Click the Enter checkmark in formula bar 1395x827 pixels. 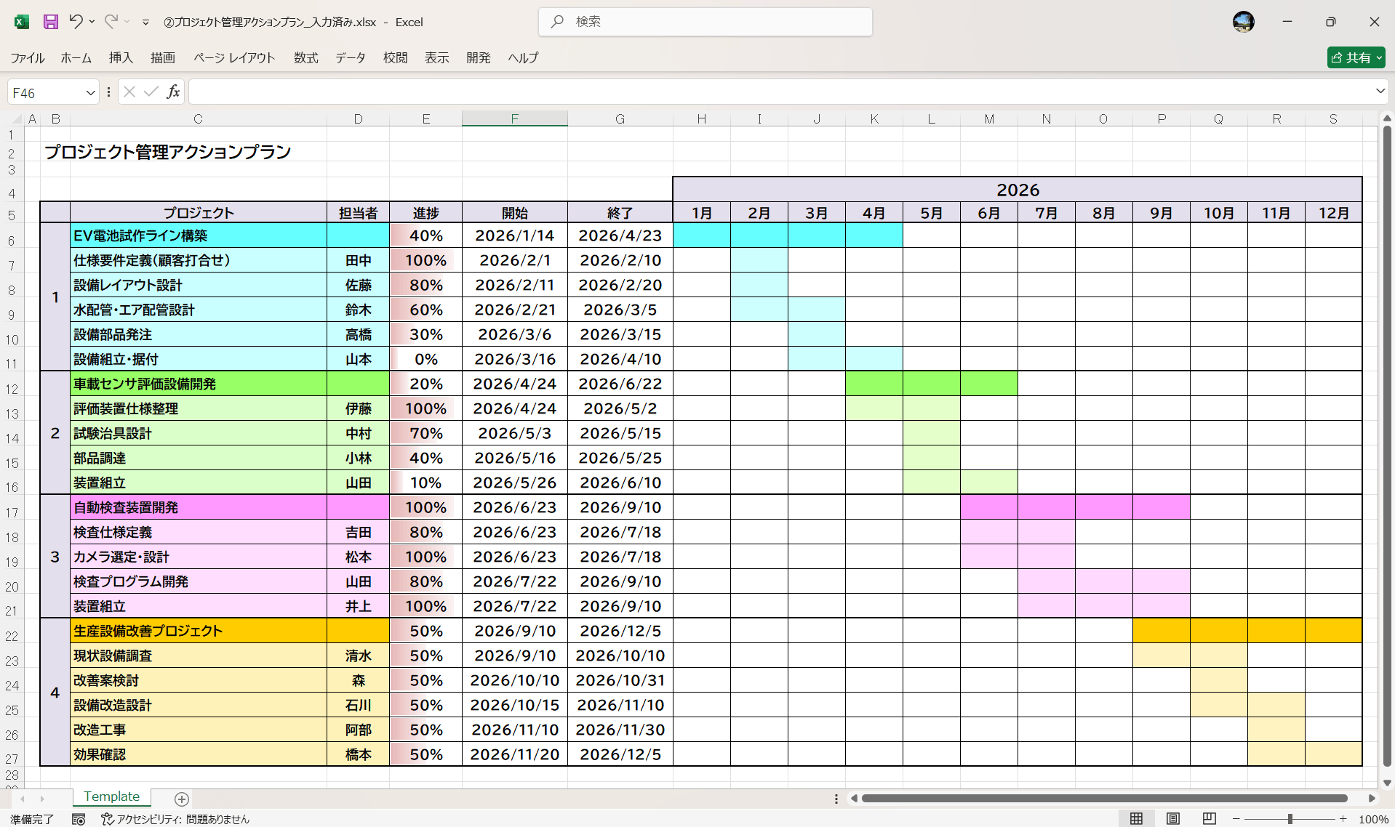(x=151, y=92)
